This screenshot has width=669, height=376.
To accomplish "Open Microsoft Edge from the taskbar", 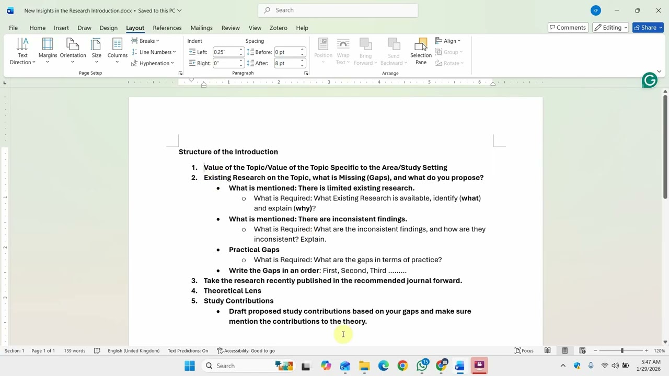I will coord(384,366).
